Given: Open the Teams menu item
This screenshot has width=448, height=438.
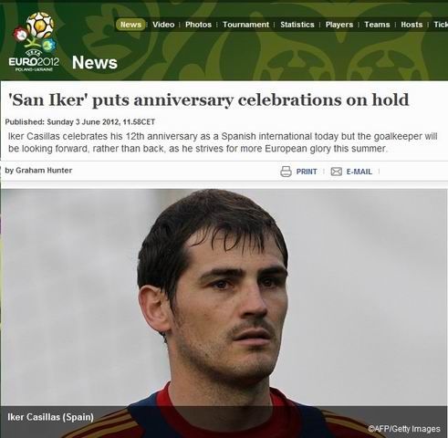Looking at the screenshot, I should click(x=377, y=25).
